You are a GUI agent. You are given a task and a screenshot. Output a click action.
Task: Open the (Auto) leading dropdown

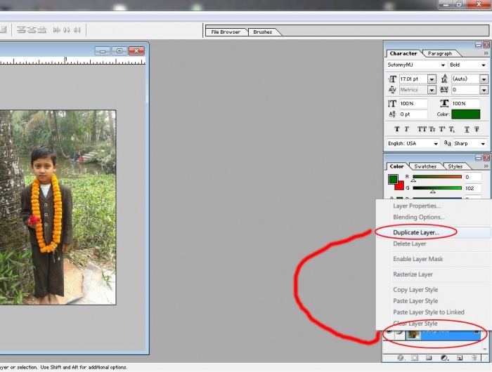point(484,79)
